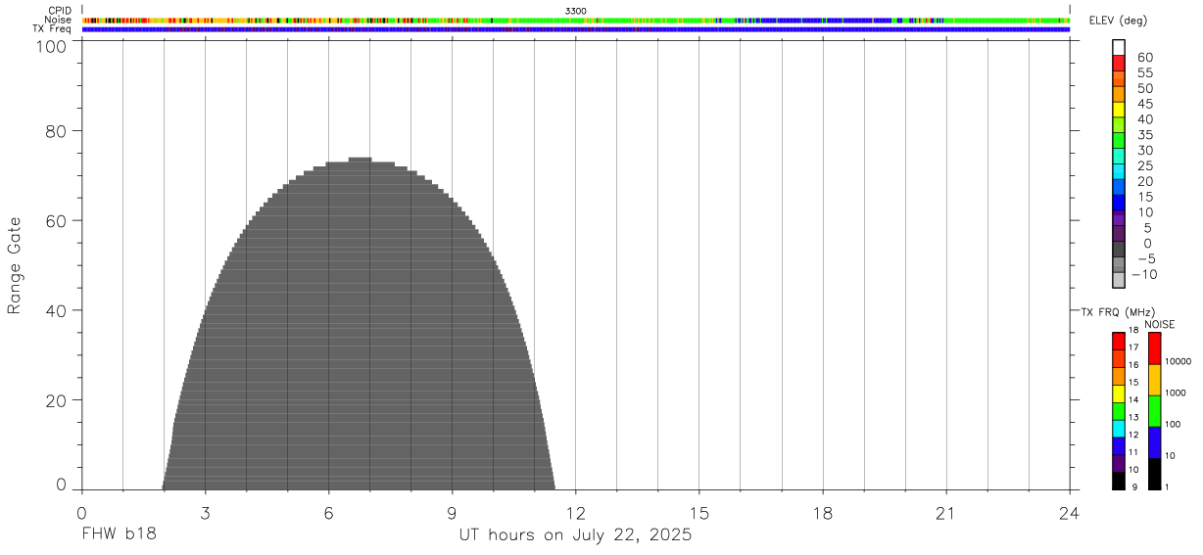Click the 'FHW b18' radar beam label
The height and width of the screenshot is (555, 1203).
[120, 535]
